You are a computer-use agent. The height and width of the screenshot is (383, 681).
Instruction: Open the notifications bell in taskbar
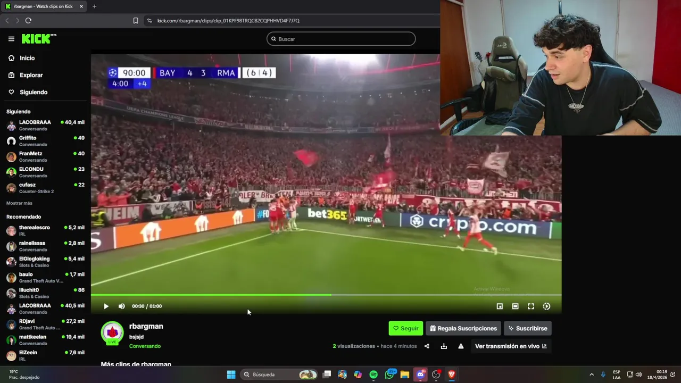coord(673,374)
